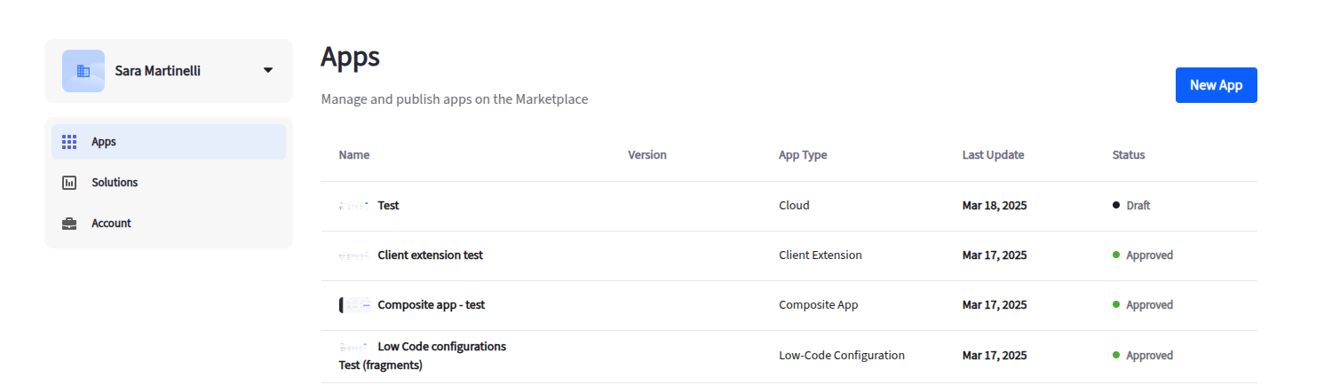Click the Client extension test app thumbnail

point(353,255)
